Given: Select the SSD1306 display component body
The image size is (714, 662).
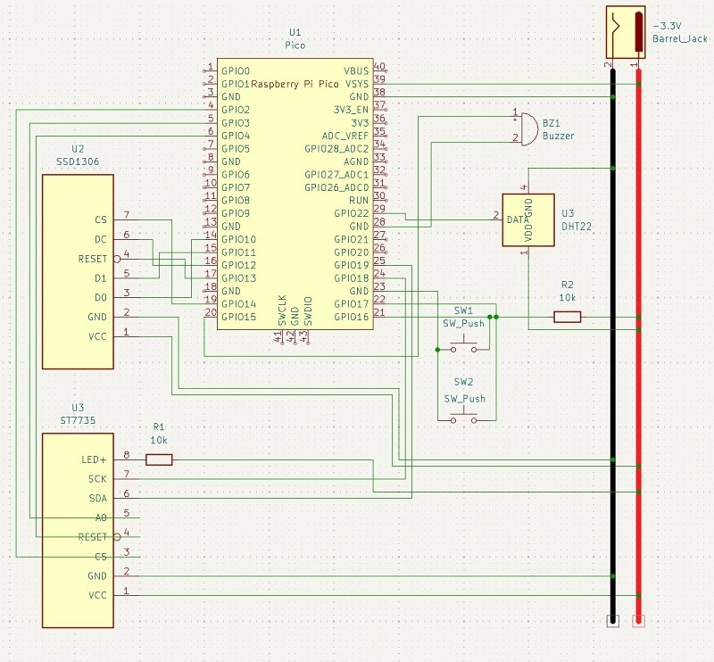Looking at the screenshot, I should (x=79, y=271).
